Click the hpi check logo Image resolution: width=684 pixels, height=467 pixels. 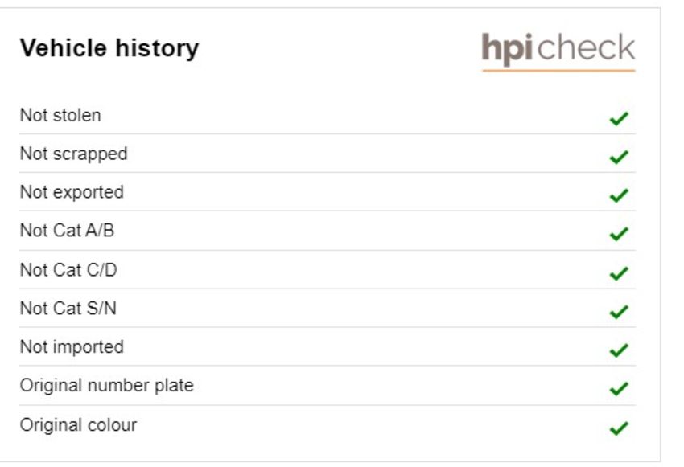click(558, 51)
